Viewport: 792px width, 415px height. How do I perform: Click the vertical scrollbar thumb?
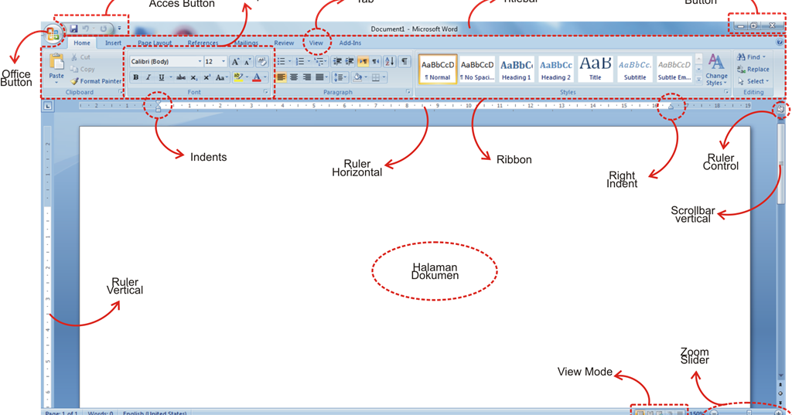click(781, 163)
